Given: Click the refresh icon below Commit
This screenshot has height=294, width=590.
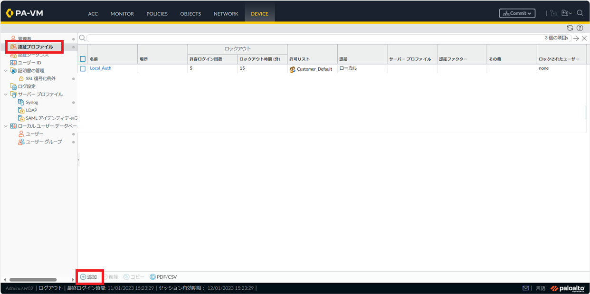Looking at the screenshot, I should click(570, 28).
